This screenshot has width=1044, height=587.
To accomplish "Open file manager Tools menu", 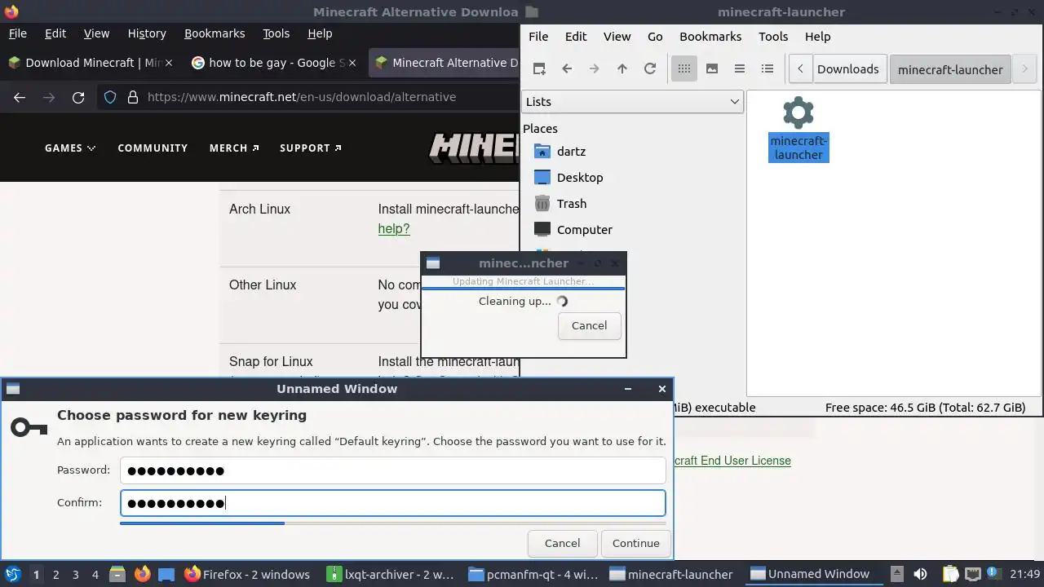I will coord(773,37).
